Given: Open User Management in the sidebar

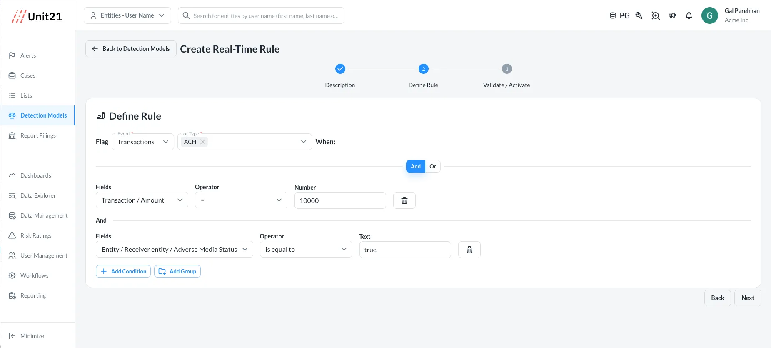Looking at the screenshot, I should pyautogui.click(x=44, y=255).
